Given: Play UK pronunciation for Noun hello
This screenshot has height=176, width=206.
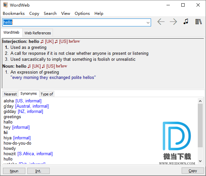Looking at the screenshot, I should (x=29, y=66).
